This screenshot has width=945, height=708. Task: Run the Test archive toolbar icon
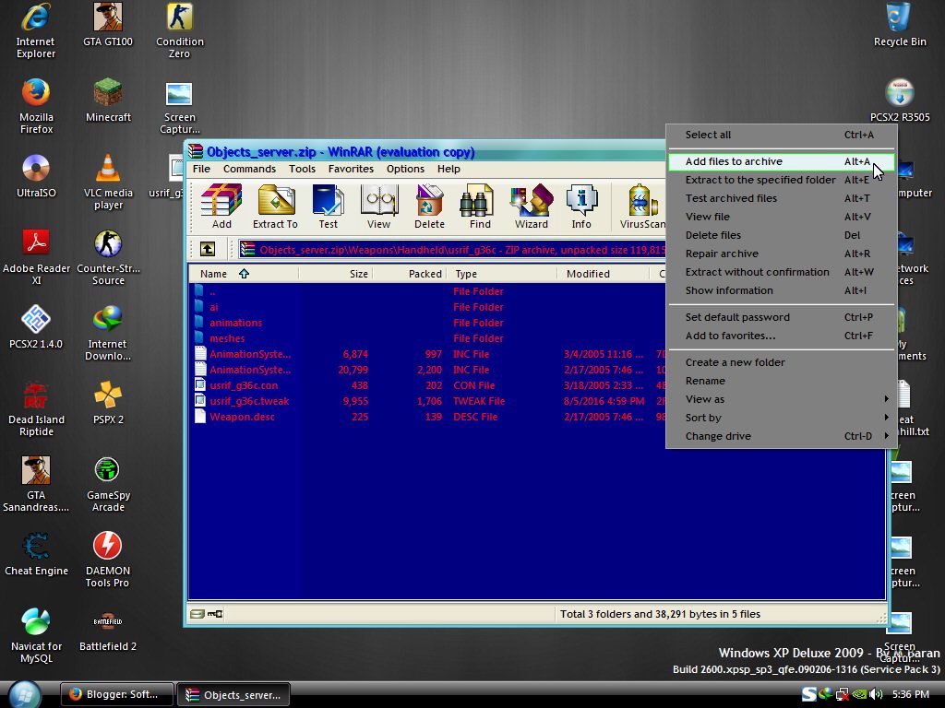click(x=328, y=205)
